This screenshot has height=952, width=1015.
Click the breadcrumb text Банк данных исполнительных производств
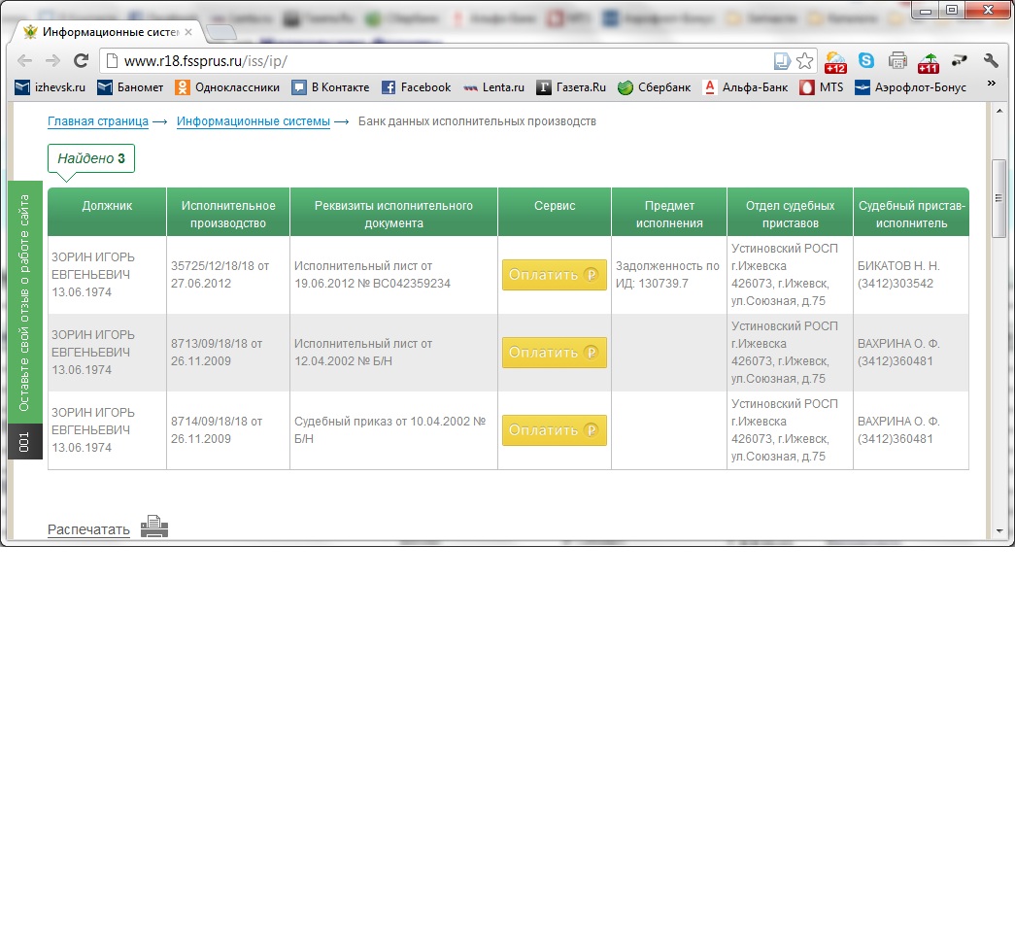tap(477, 121)
